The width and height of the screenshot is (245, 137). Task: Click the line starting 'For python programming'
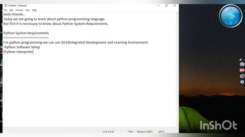point(76,42)
